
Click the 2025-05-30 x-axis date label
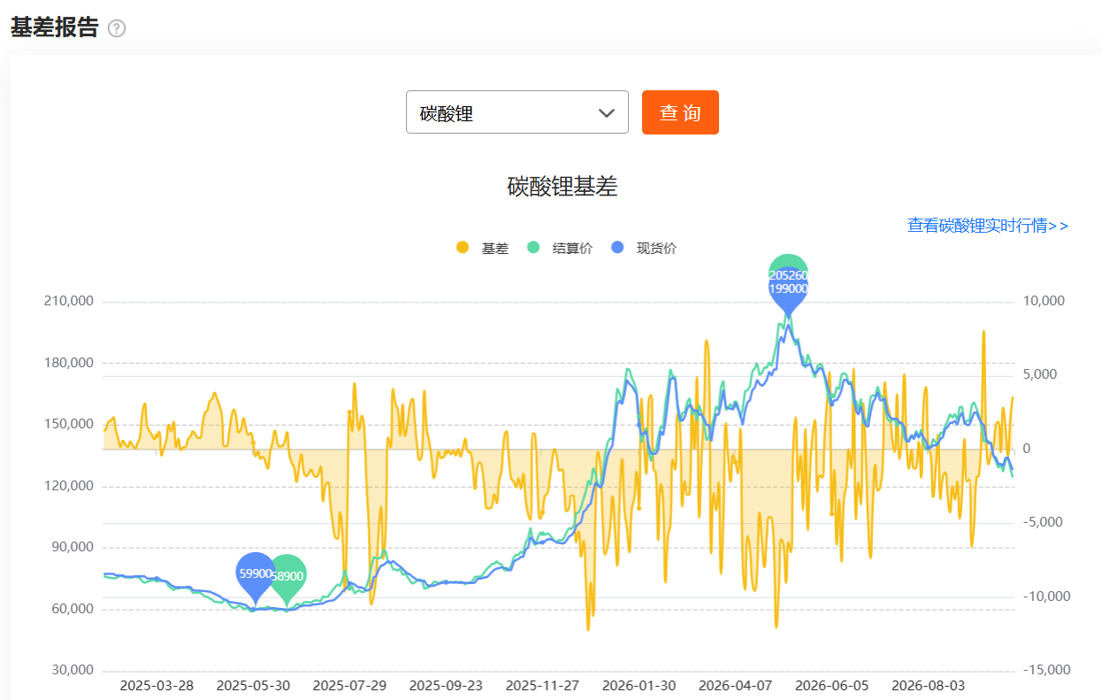tap(253, 685)
